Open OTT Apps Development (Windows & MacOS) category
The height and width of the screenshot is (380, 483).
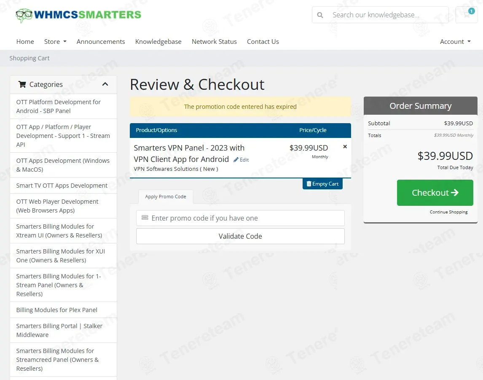pos(64,165)
